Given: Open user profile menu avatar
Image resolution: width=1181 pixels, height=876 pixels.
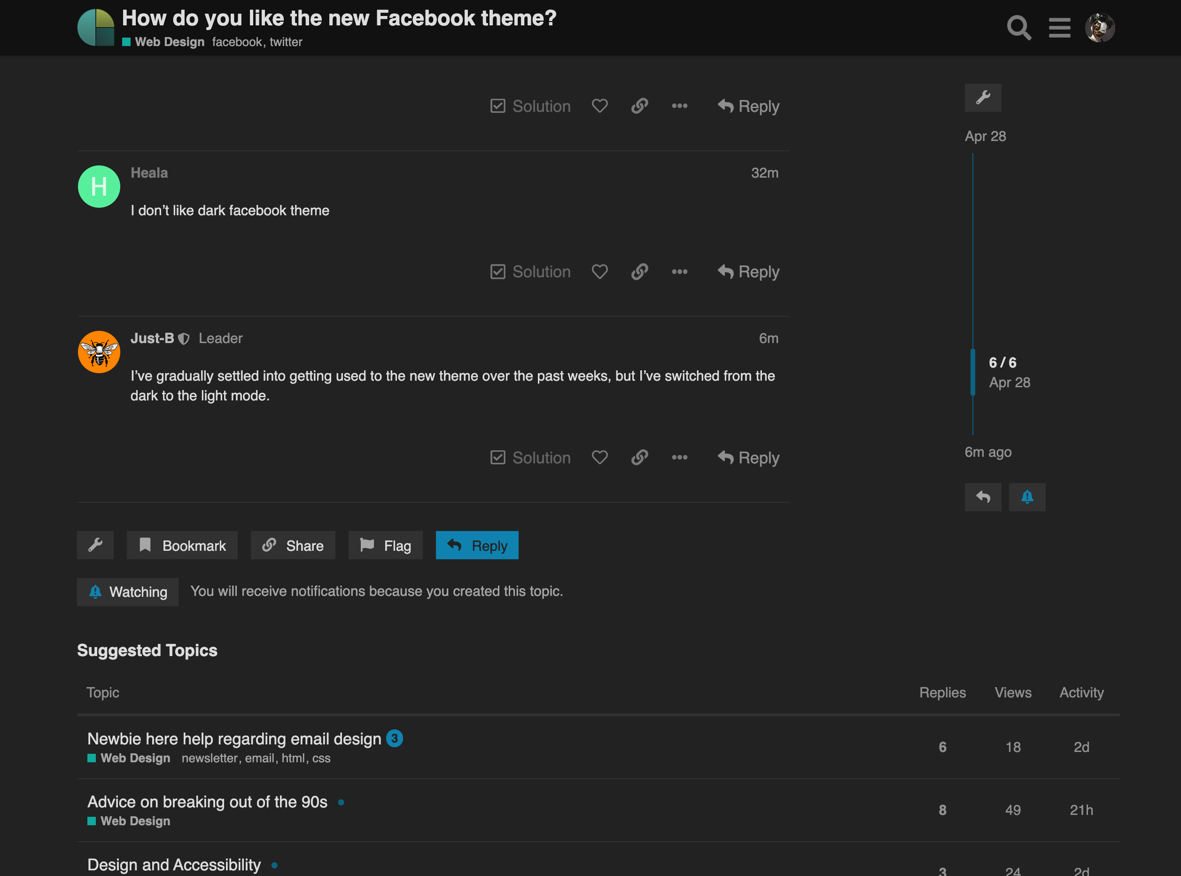Looking at the screenshot, I should 1100,28.
